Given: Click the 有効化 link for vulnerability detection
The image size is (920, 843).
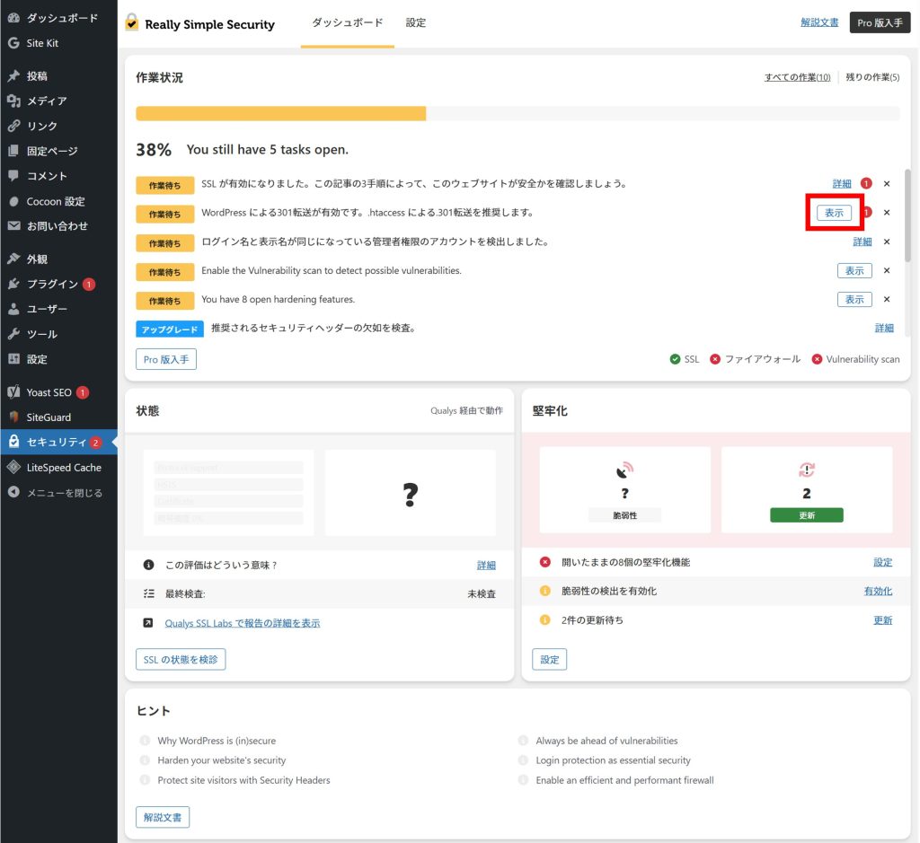Looking at the screenshot, I should tap(878, 591).
